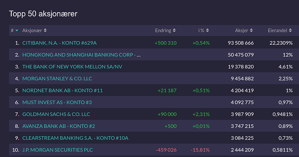The image size is (299, 157).
Task: Click sort arrows beside Aksjer header
Action: [x=251, y=30]
